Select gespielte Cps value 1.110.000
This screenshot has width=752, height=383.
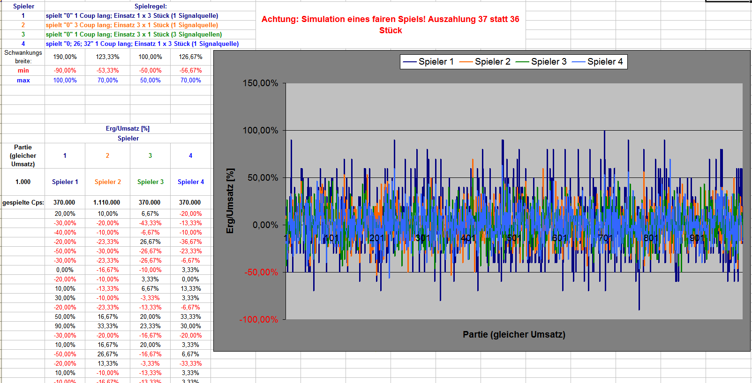point(107,202)
